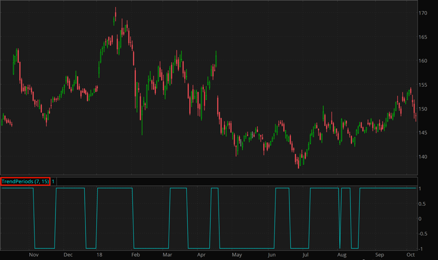Select the Nov marker on time axis
438x260 pixels.
34,255
